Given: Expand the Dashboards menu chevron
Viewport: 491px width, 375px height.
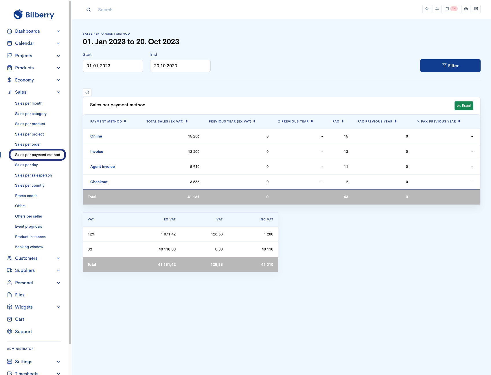Looking at the screenshot, I should 58,31.
